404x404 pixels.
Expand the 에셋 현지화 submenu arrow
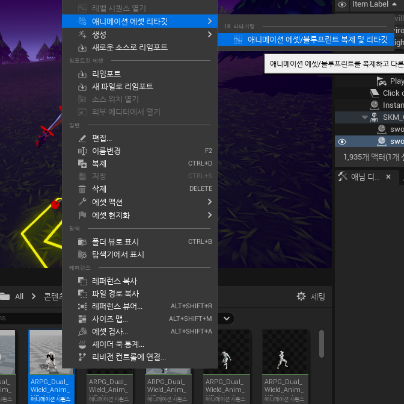click(x=210, y=215)
